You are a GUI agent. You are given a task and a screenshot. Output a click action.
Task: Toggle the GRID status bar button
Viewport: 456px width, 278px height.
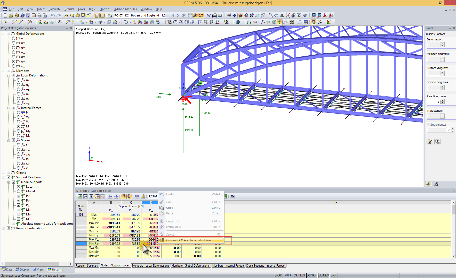pyautogui.click(x=287, y=275)
